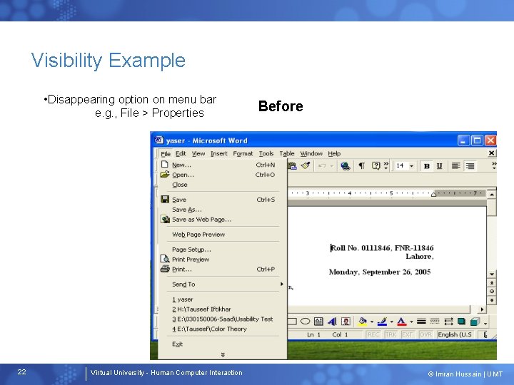This screenshot has height=385, width=514.
Task: Apply Align Left paragraph alignment
Action: coord(455,166)
